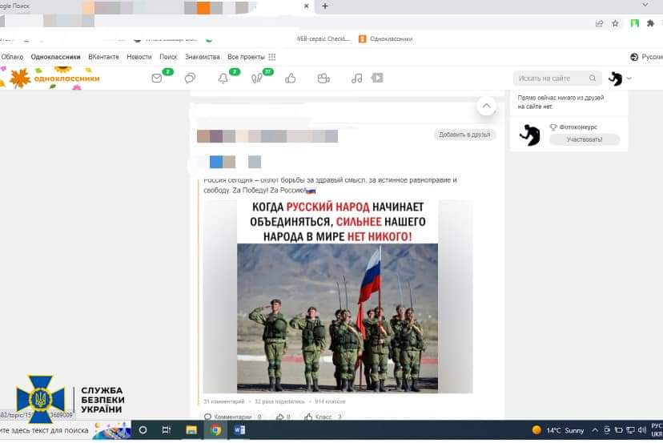Open guests footprints icon
The image size is (663, 443).
257,78
